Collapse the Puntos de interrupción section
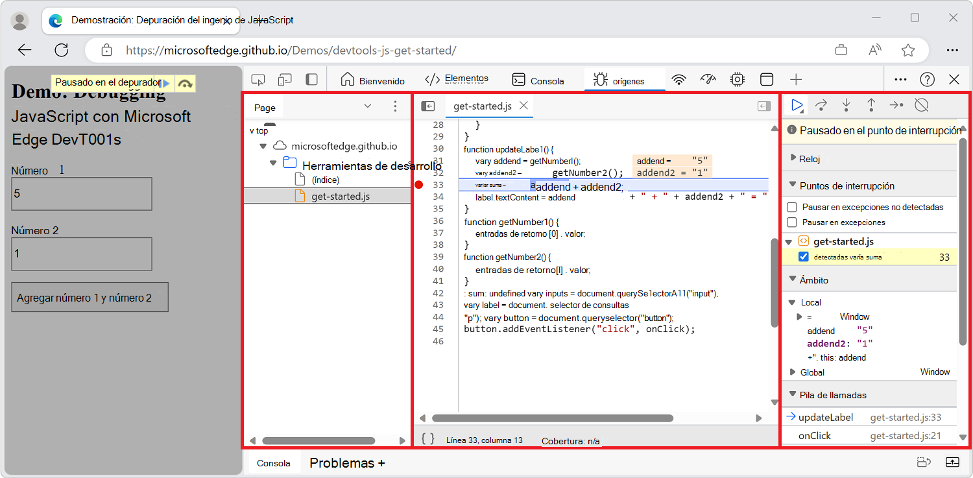Screen dimensions: 973x478 793,185
